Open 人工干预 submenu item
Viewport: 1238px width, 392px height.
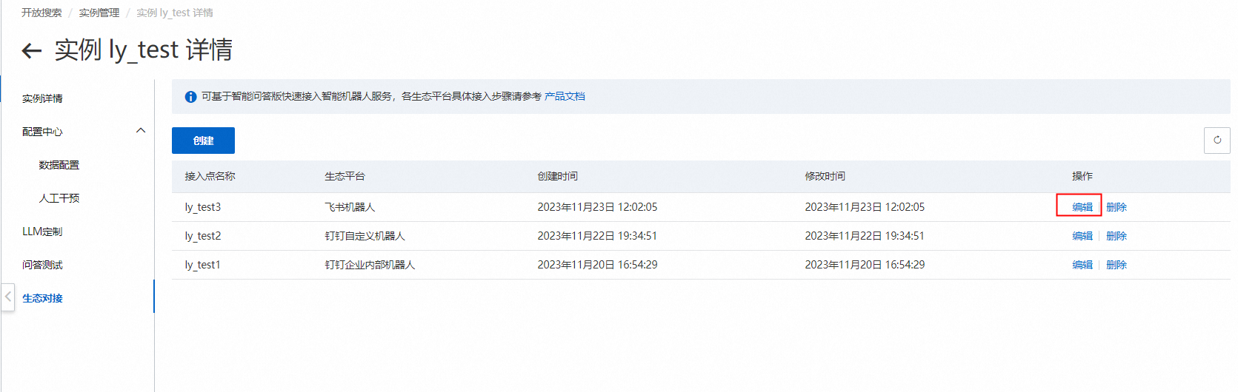59,198
